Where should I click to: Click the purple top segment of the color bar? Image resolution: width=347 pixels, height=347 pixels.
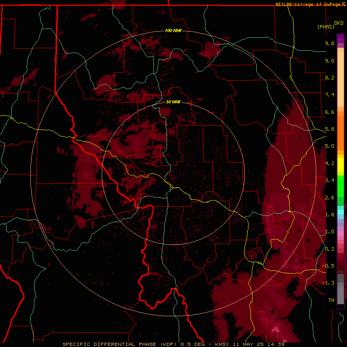[x=340, y=39]
